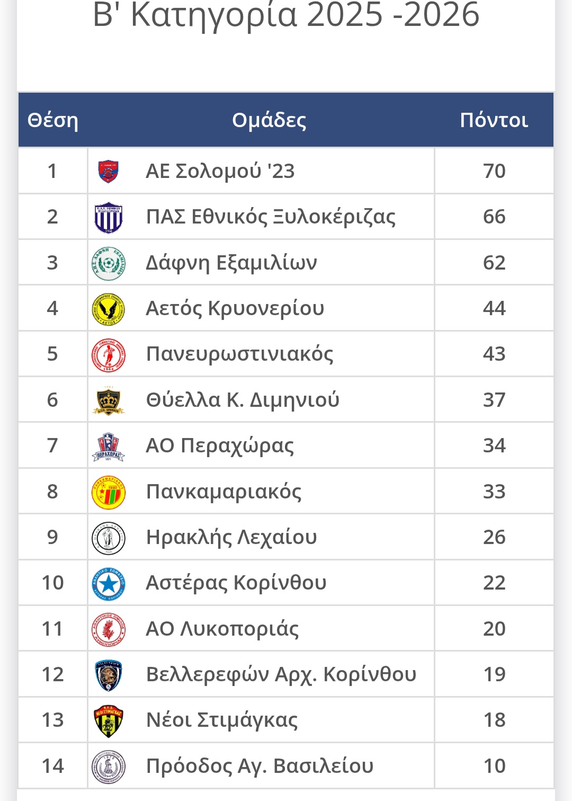Viewport: 572px width, 801px height.
Task: Click the Νέοι Στιμάγκας shield logo
Action: coord(109,720)
